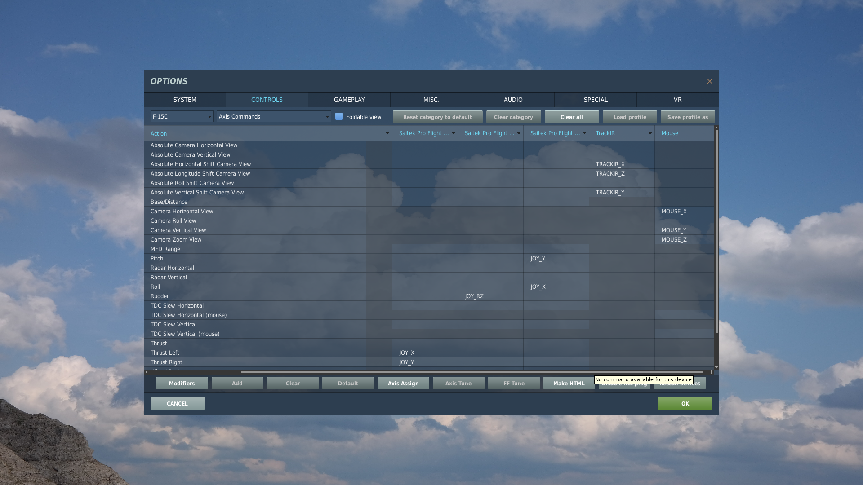Open header dropdown of Saitek column containing JOY_RZ
This screenshot has height=485, width=863.
click(519, 133)
